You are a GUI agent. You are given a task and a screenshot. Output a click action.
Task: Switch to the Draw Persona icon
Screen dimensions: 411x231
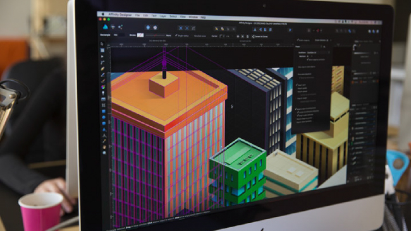[106, 27]
